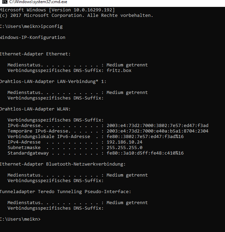Click the Tunneladapter Teredo Tunneling Pseudo-Interface heading
The width and height of the screenshot is (225, 232).
(x=65, y=192)
